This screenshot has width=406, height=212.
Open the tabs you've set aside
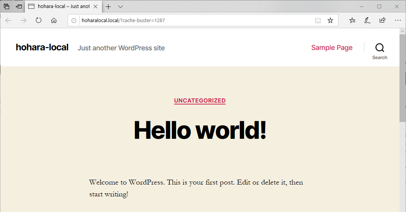point(6,6)
